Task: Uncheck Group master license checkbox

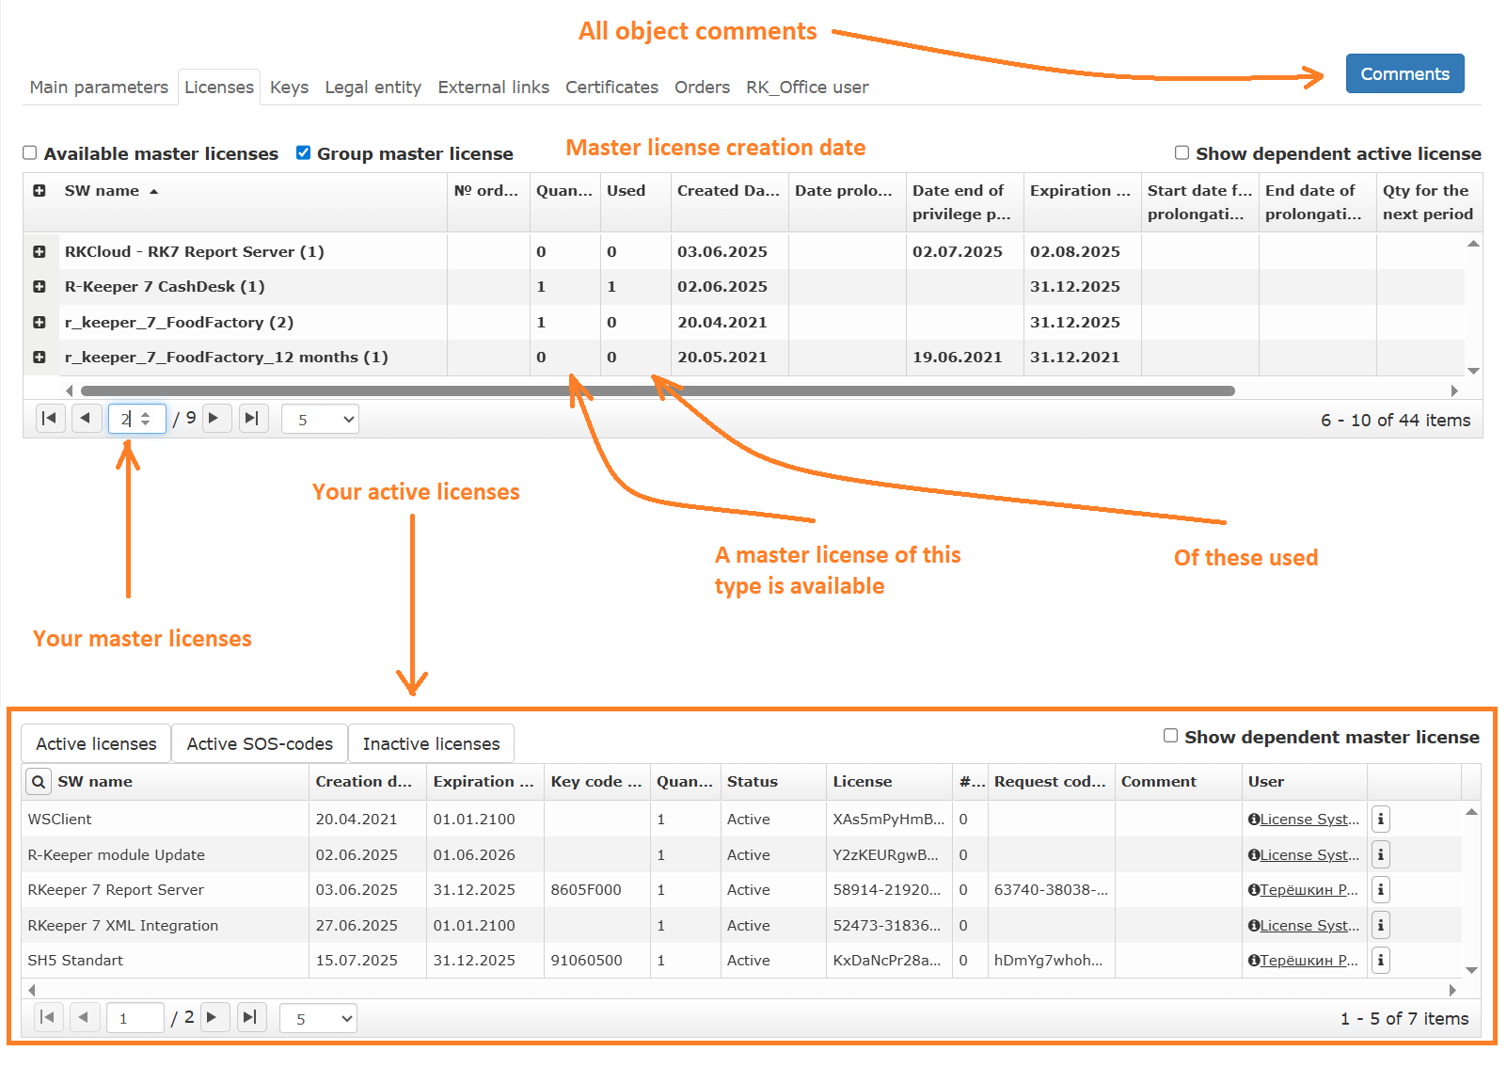Action: click(303, 153)
